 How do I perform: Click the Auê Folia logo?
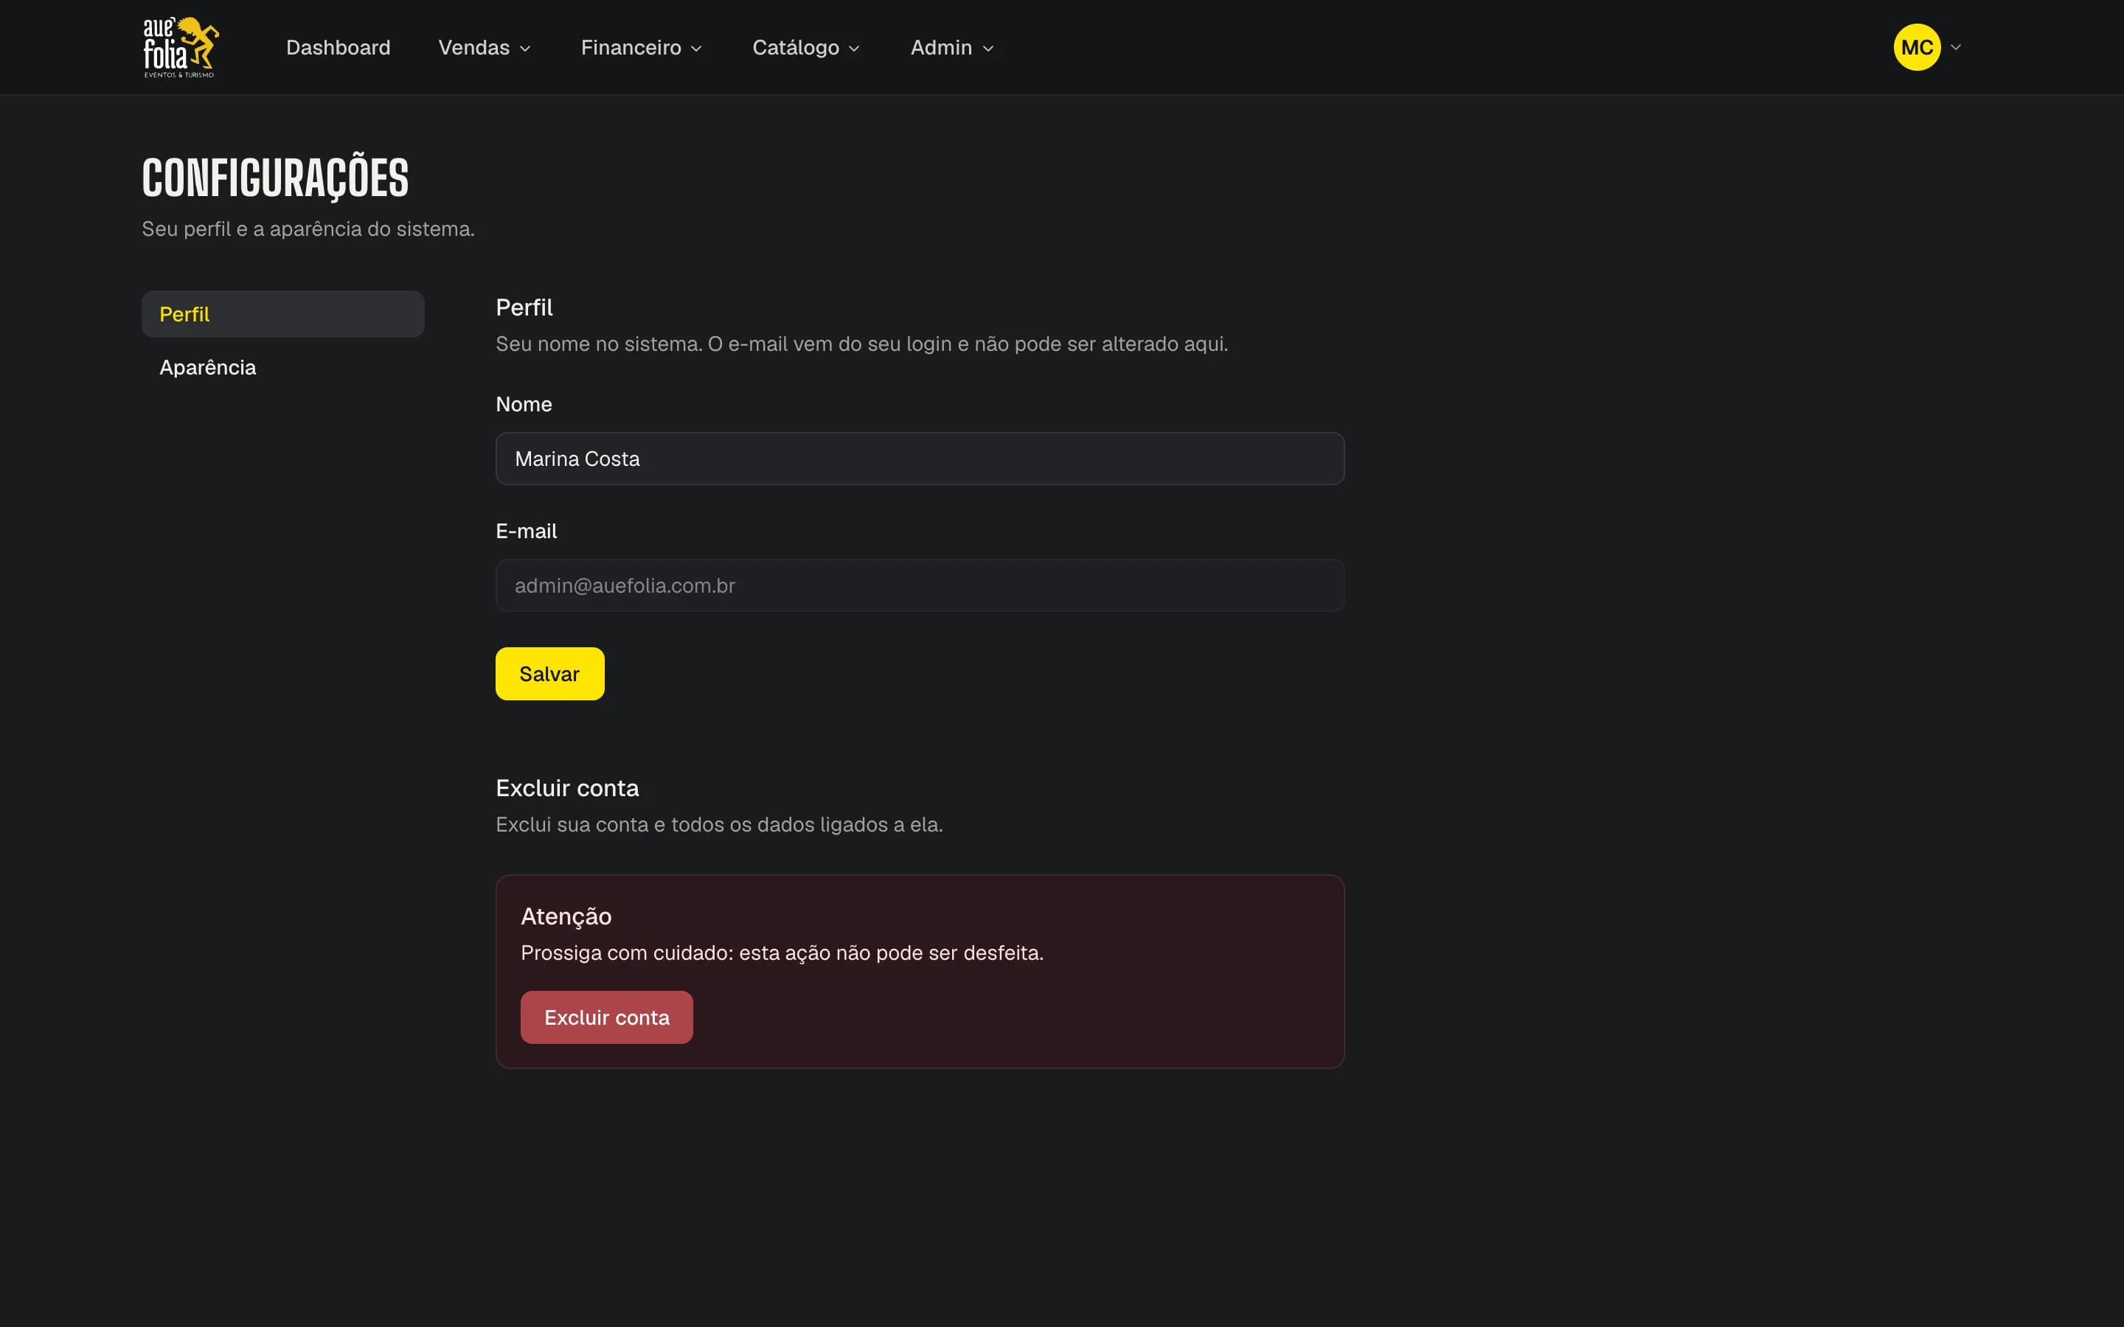point(181,47)
